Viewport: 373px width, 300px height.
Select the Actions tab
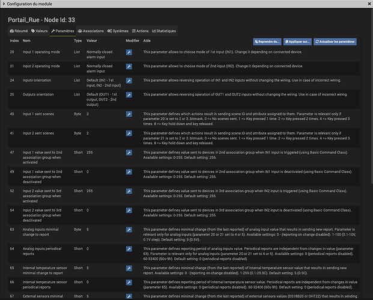point(141,30)
